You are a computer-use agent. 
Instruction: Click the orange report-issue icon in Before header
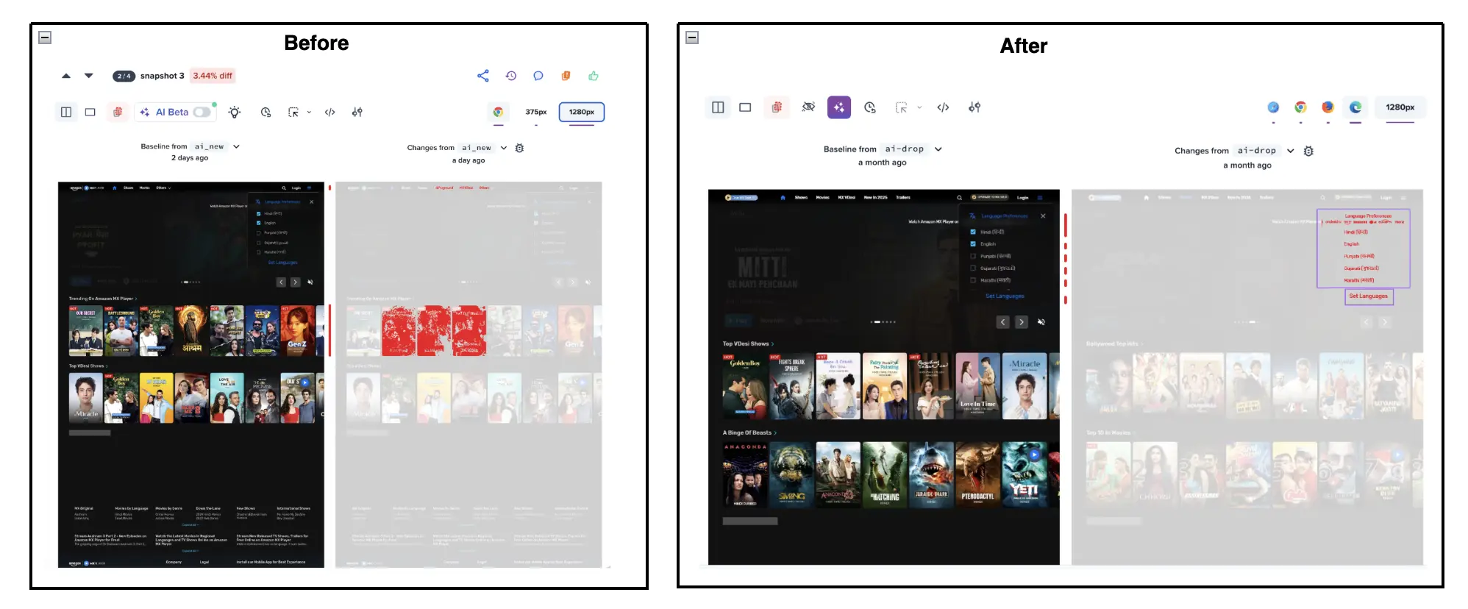tap(566, 76)
